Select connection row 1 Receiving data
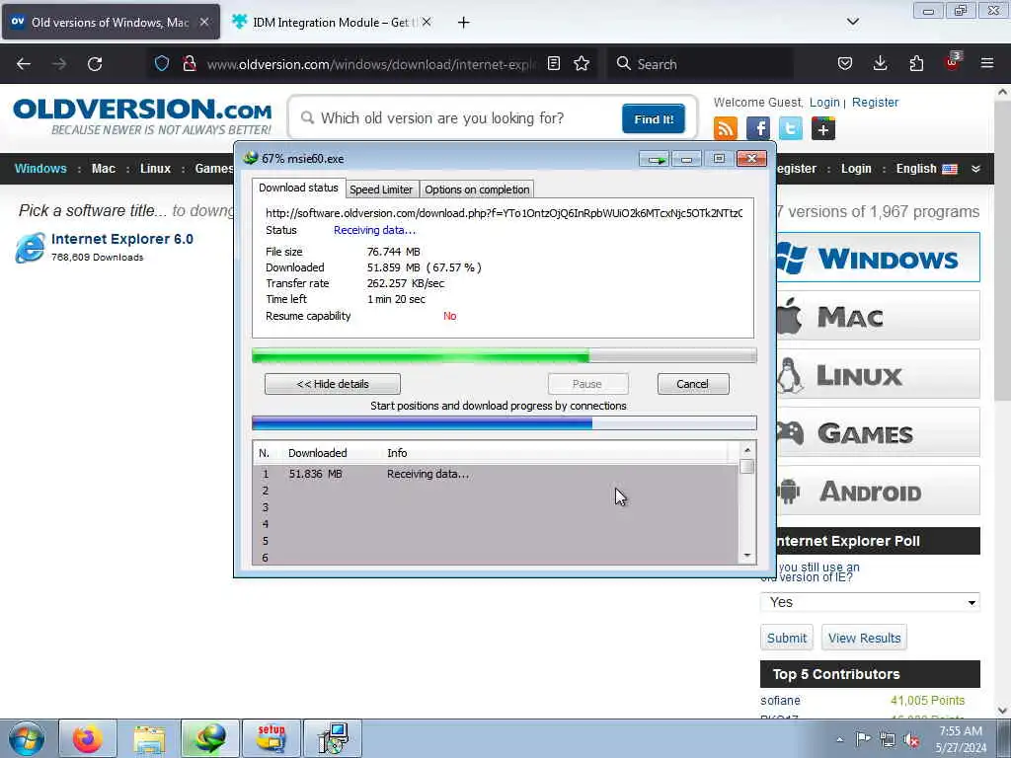 click(x=495, y=474)
